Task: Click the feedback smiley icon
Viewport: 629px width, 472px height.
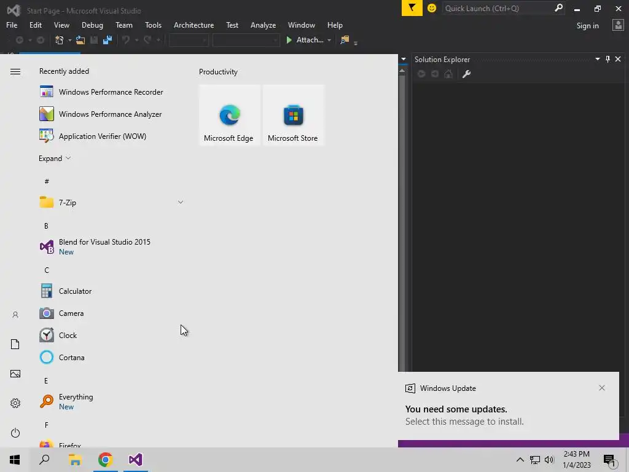Action: [432, 8]
